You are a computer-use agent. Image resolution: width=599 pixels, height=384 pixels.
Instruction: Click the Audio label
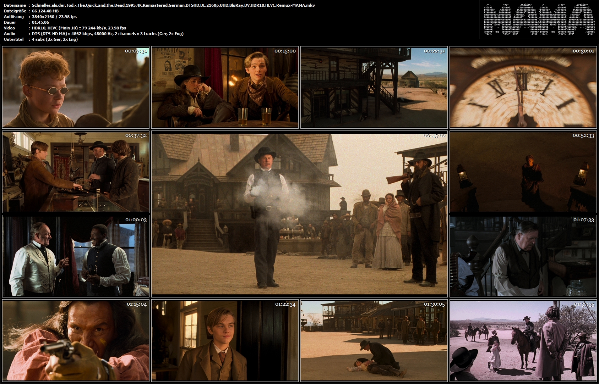10,34
